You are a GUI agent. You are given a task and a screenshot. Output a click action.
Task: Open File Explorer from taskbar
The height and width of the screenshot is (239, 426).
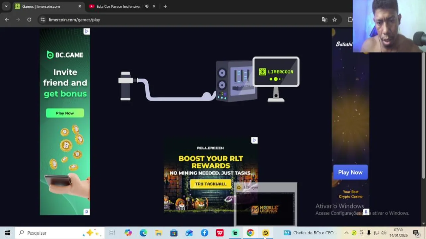point(159,233)
